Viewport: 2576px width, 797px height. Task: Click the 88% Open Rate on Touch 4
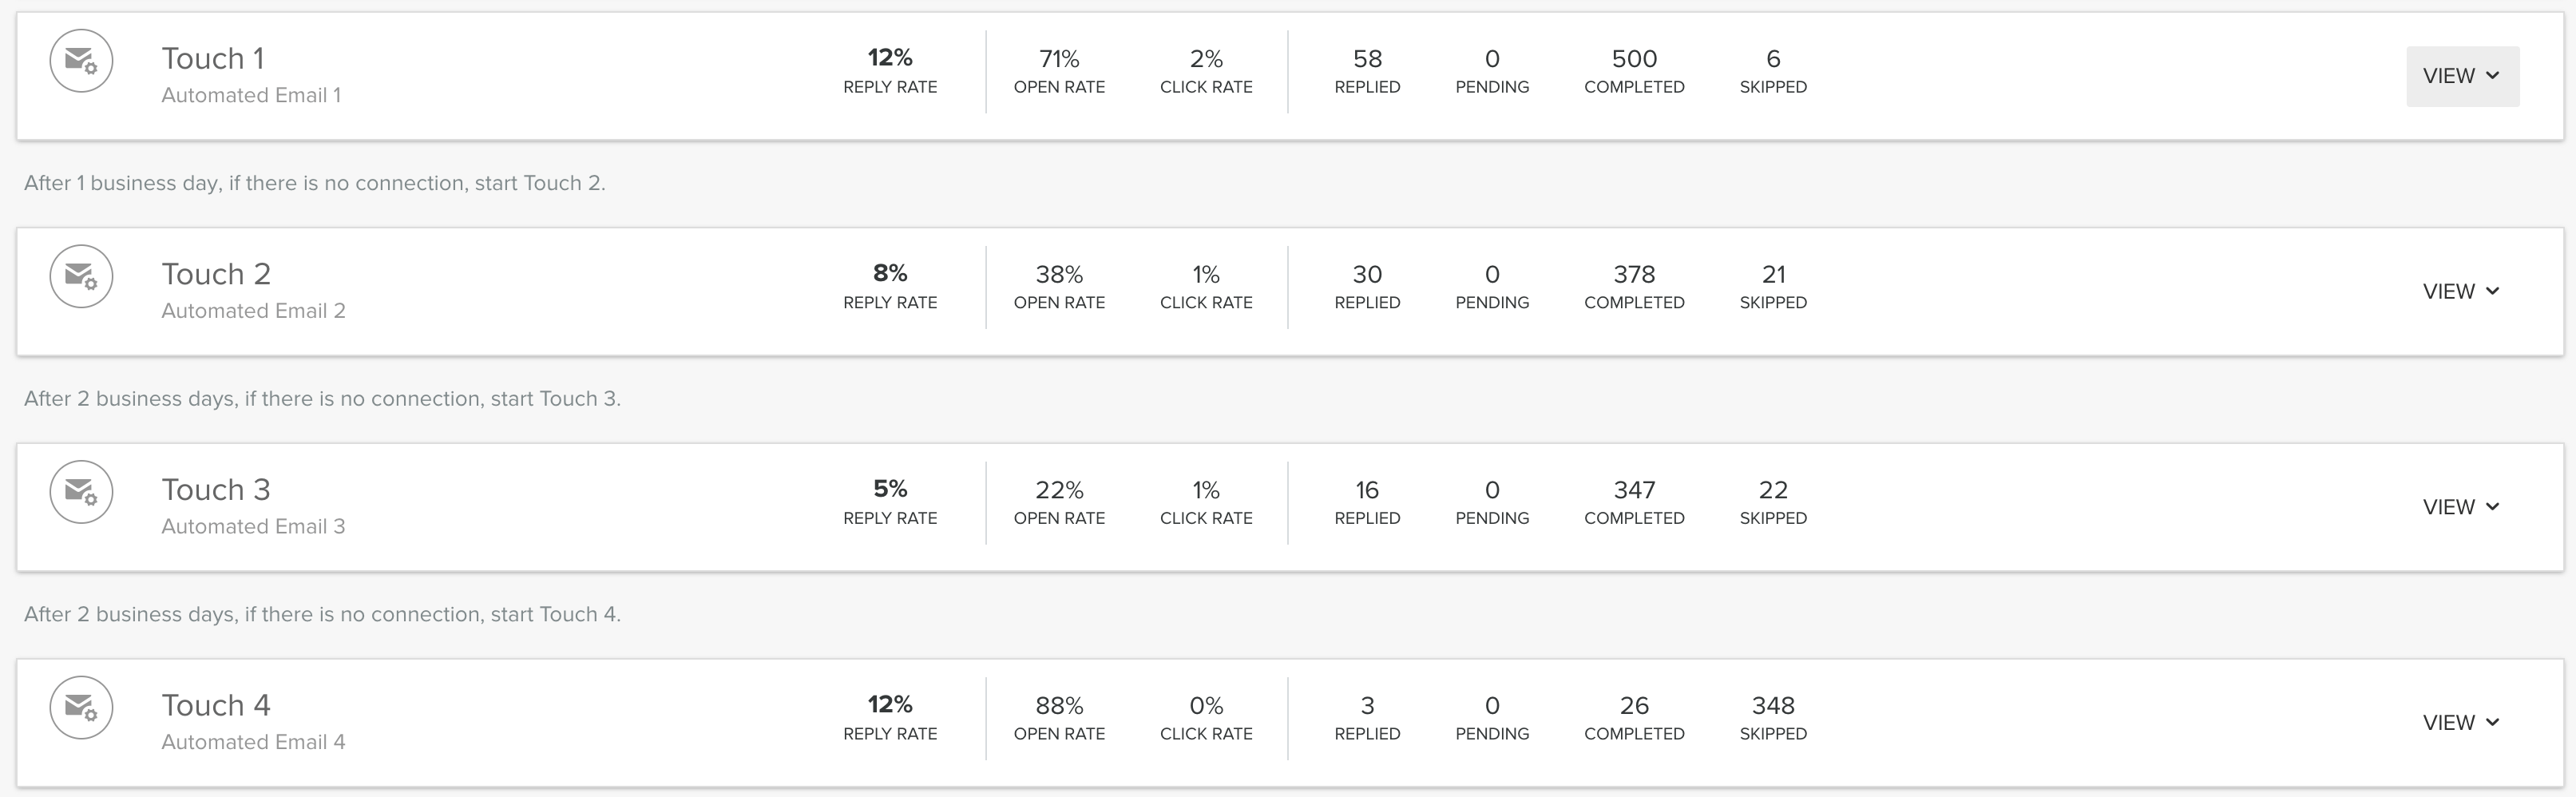click(1059, 706)
